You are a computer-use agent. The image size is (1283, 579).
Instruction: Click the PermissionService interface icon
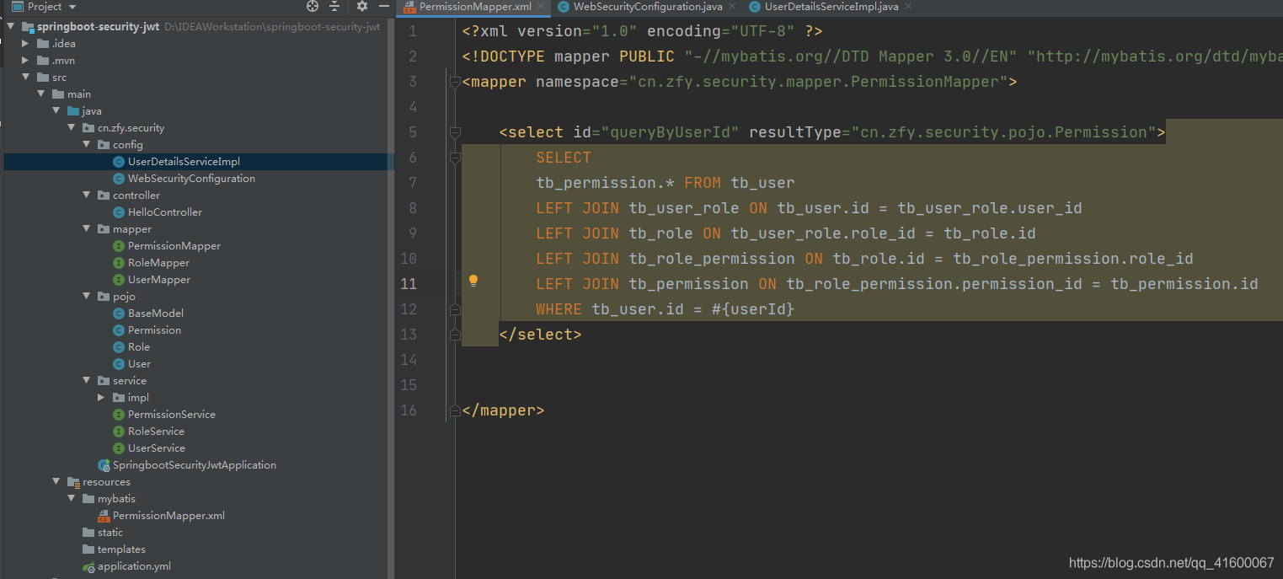coord(119,414)
